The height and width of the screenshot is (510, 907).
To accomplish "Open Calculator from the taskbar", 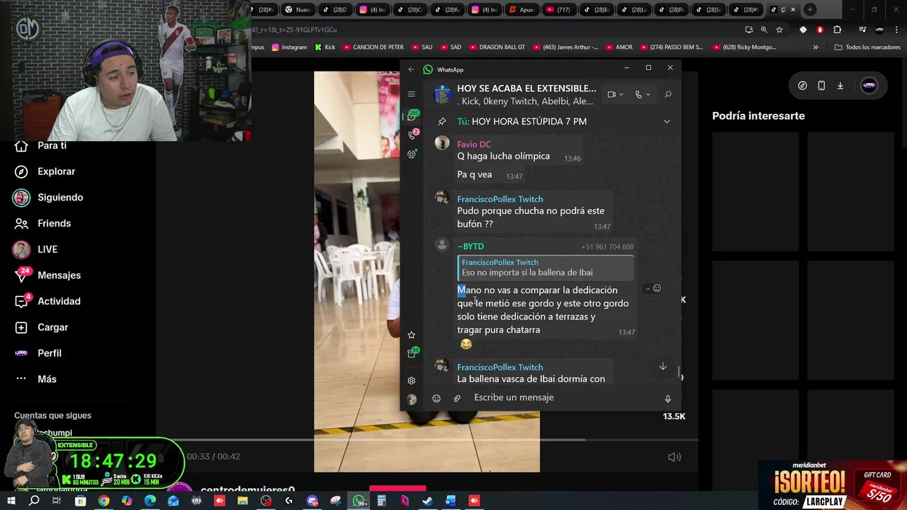I will click(381, 501).
